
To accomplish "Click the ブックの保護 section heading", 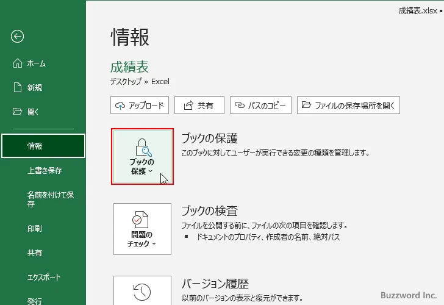I will (x=210, y=138).
